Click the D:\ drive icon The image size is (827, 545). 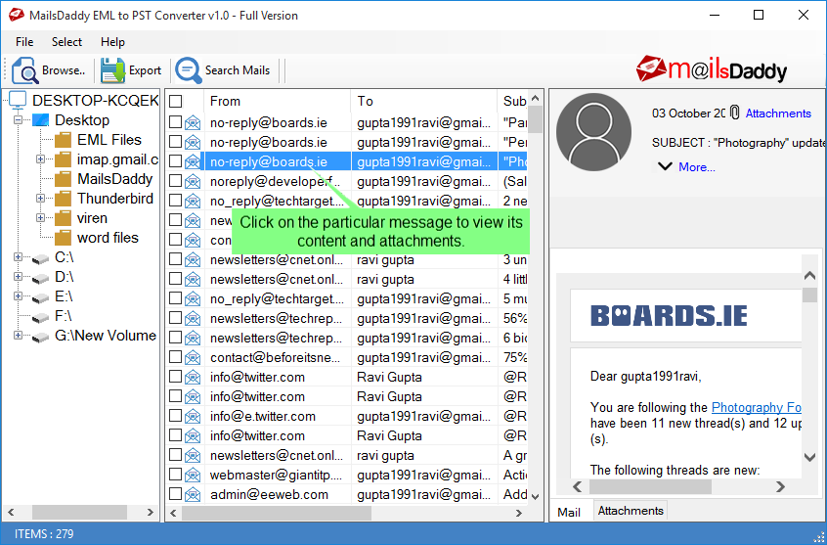(x=41, y=278)
